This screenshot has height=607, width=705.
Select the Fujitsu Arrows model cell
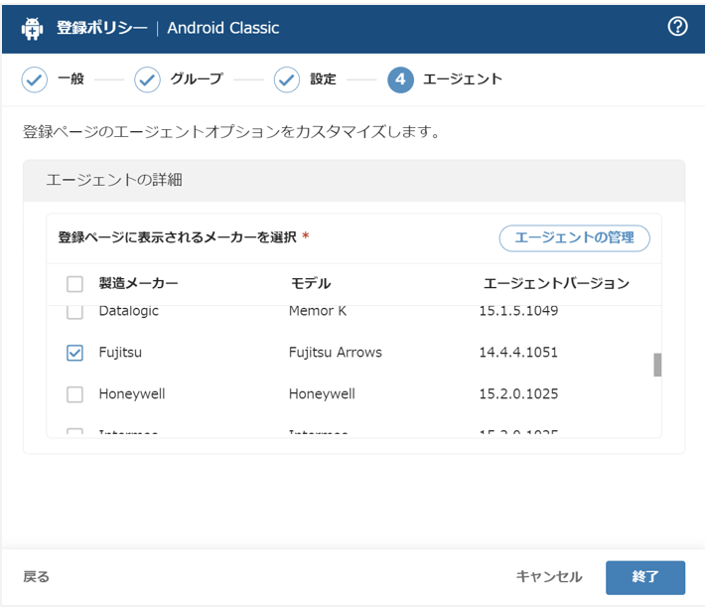pyautogui.click(x=336, y=353)
